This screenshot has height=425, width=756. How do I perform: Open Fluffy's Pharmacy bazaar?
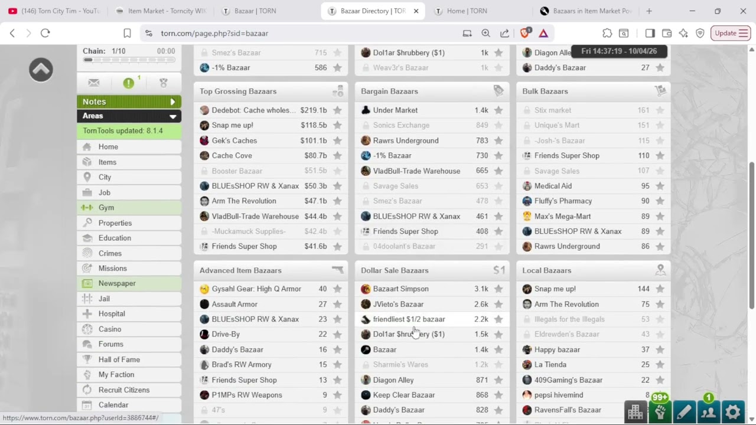point(563,201)
